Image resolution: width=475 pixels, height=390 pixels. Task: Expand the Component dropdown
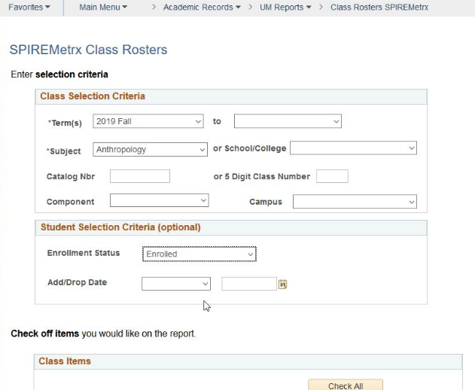coord(159,201)
